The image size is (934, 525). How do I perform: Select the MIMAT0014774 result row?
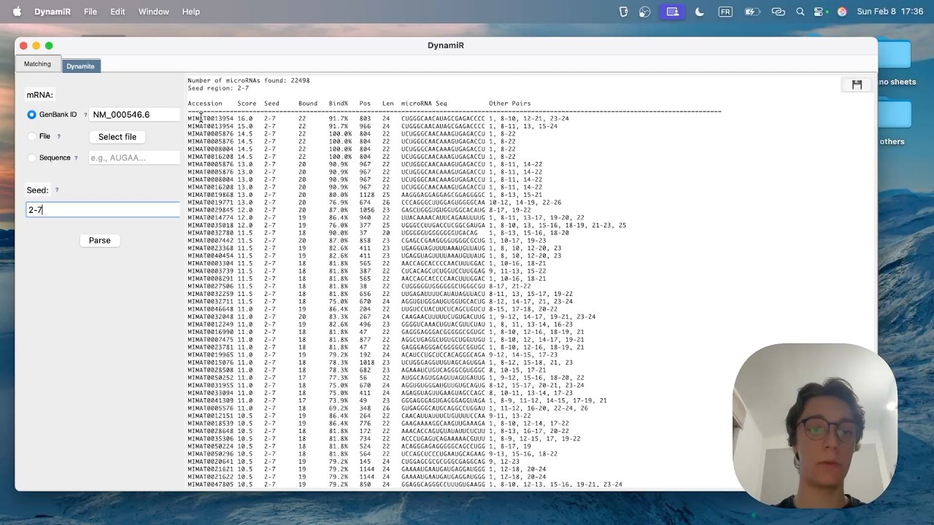coord(386,218)
